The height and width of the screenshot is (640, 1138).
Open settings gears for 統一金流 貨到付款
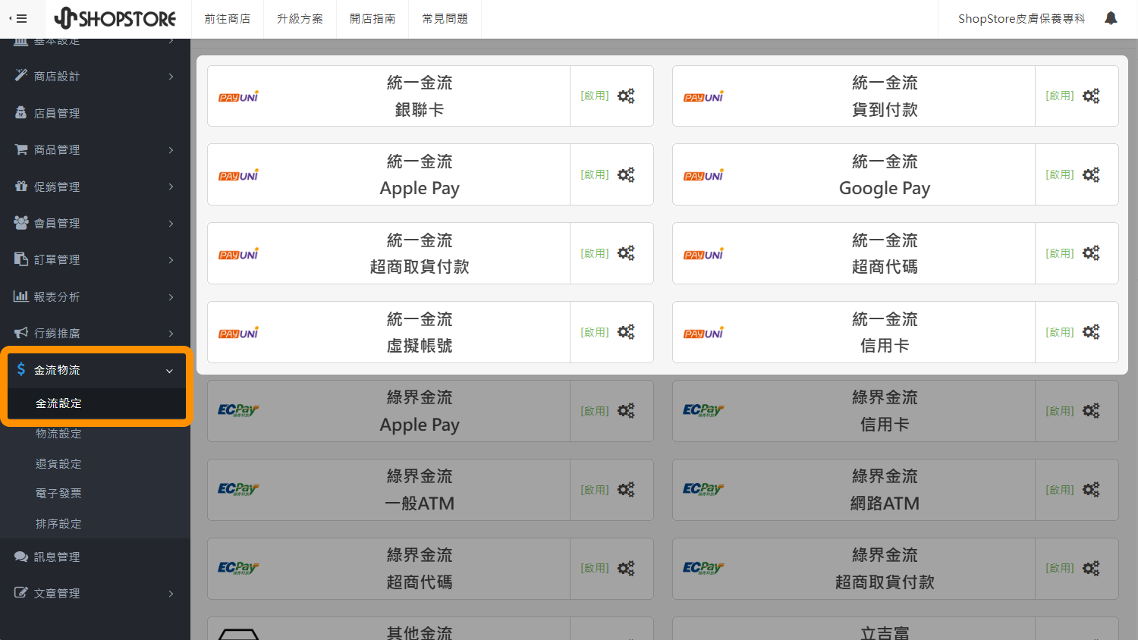tap(1091, 96)
